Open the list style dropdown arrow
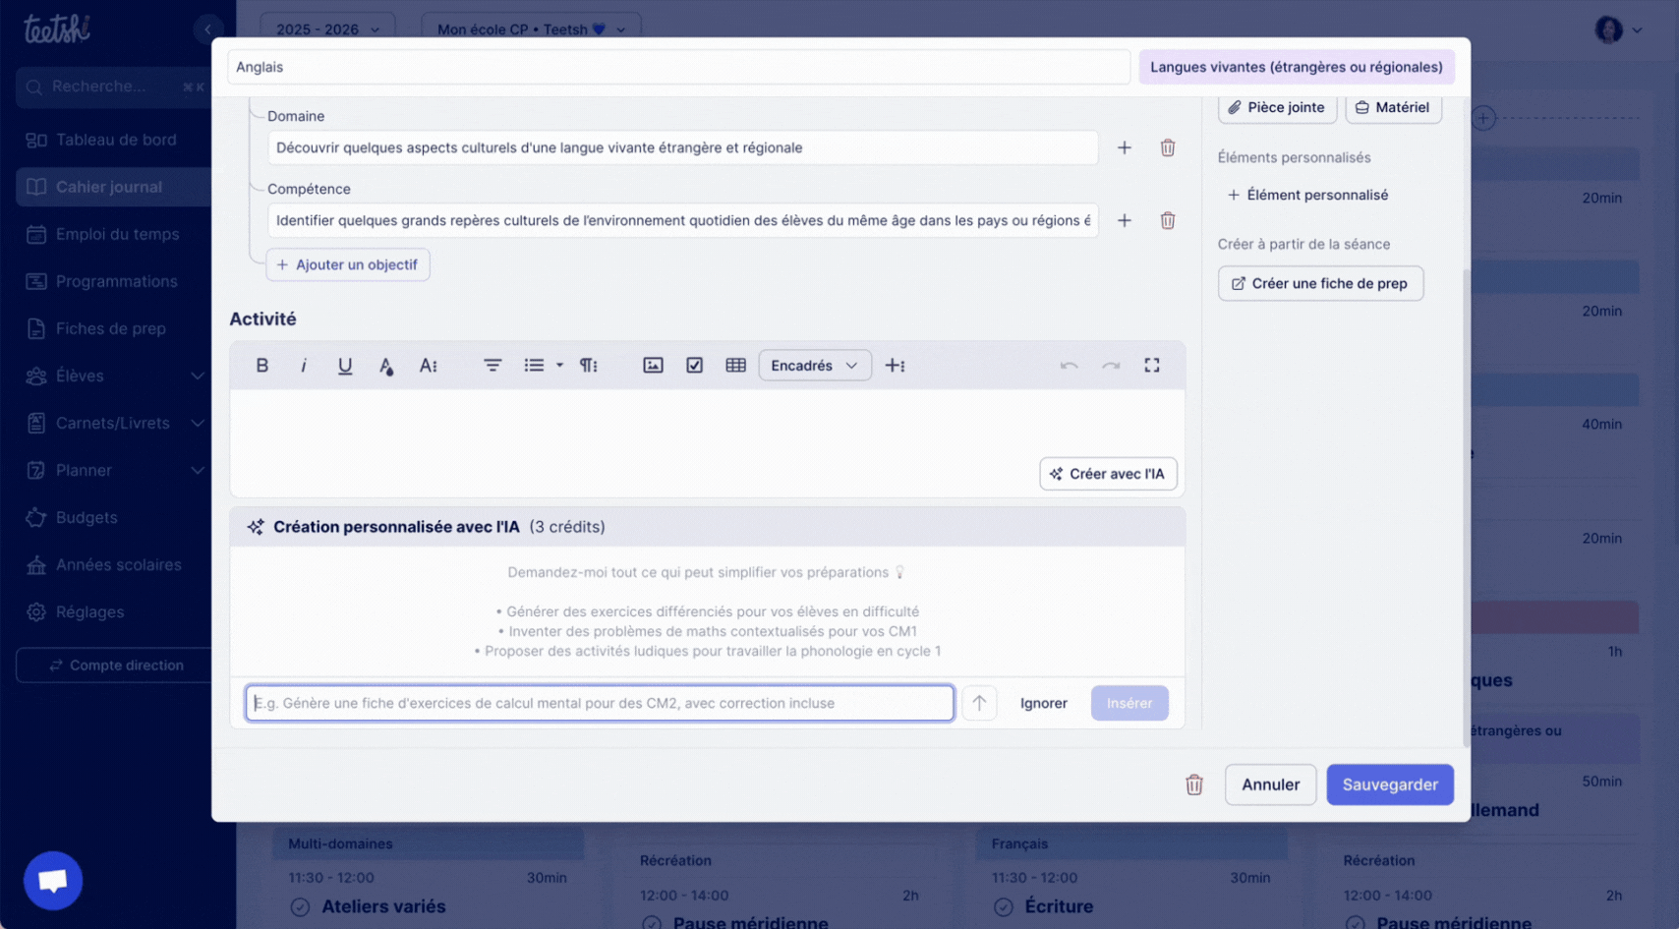The width and height of the screenshot is (1679, 929). coord(560,366)
